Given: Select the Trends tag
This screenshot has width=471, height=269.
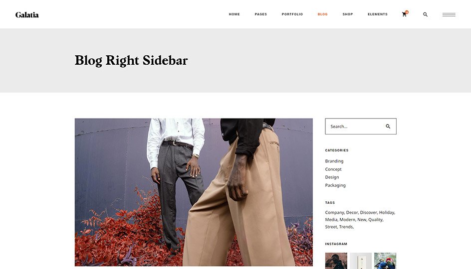Looking at the screenshot, I should coord(346,227).
